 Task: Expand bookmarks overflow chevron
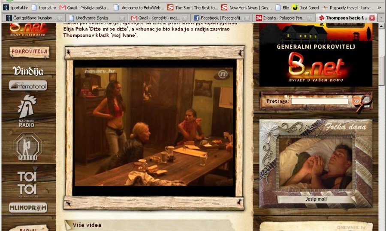tap(380, 8)
